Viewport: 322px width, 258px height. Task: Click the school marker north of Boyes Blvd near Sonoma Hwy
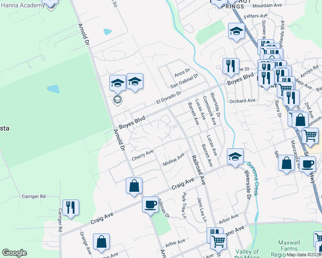236,31
